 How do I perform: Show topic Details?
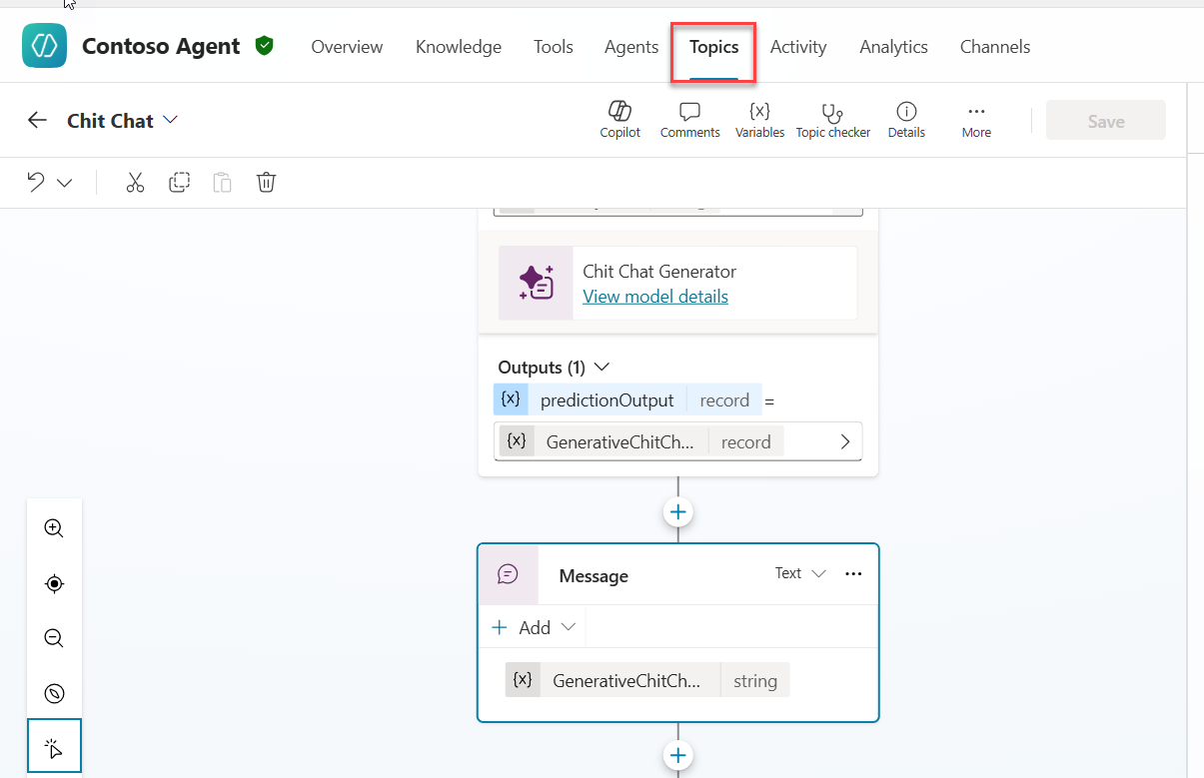[906, 120]
